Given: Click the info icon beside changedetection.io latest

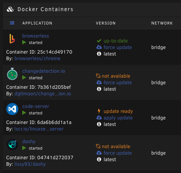Looking at the screenshot, I should tap(99, 89).
